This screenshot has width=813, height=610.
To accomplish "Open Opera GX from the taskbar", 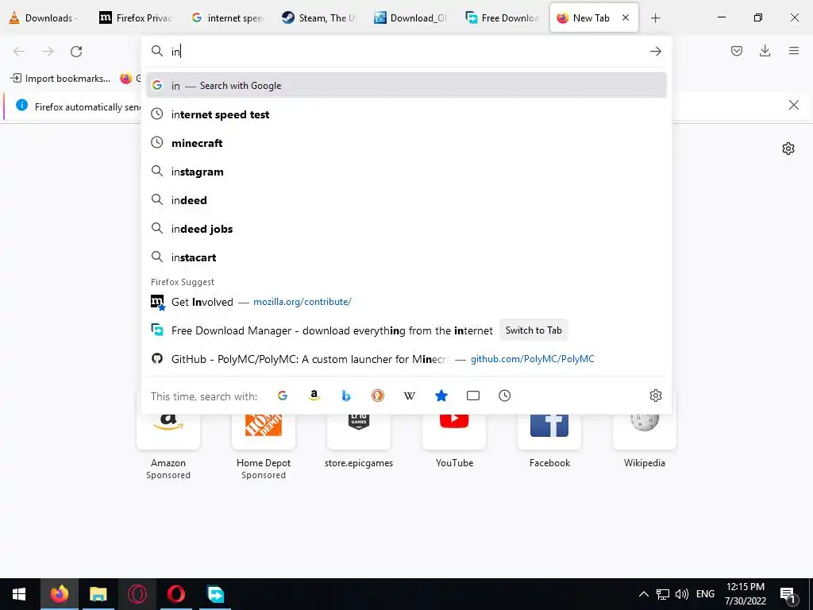I will click(x=137, y=594).
